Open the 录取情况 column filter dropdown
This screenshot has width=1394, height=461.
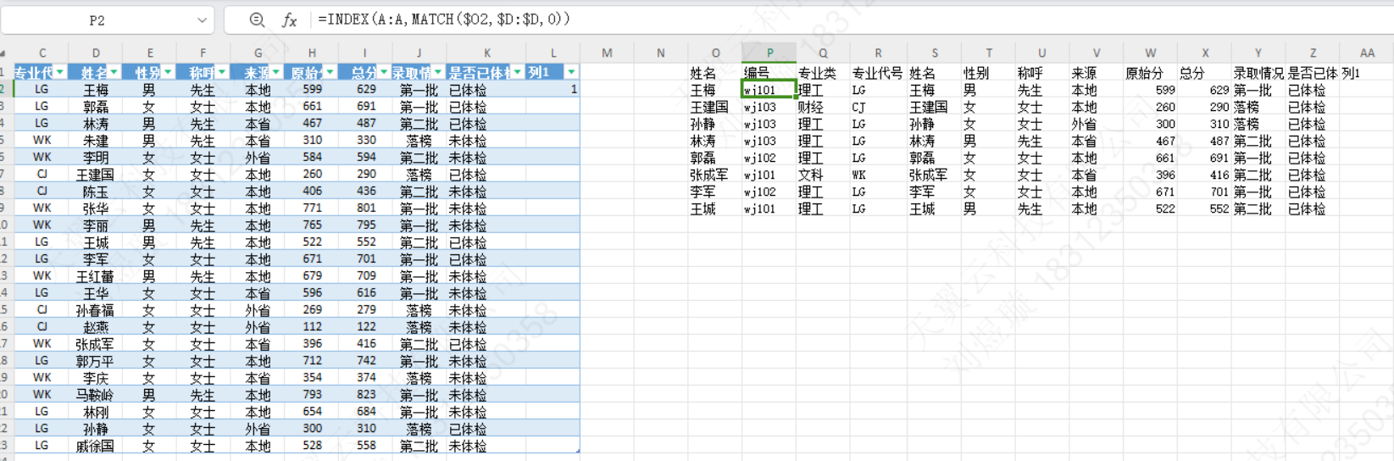tap(438, 72)
